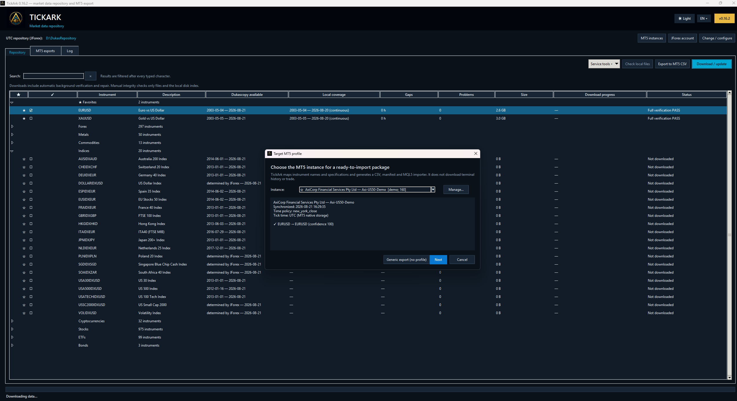737x401 pixels.
Task: Star the SOAIDXZAR instrument
Action: (x=24, y=272)
